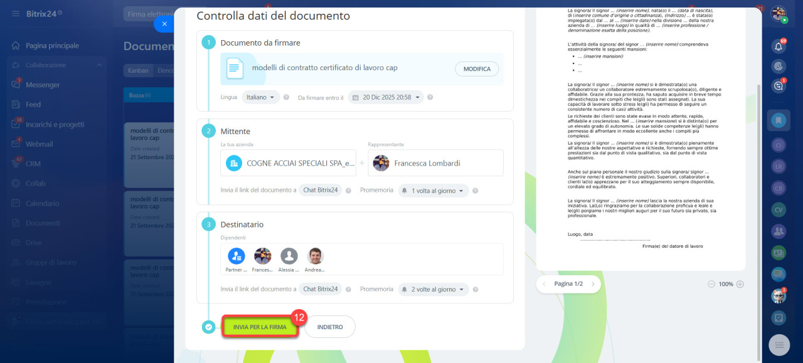
Task: Select the Partner department recipient avatar
Action: [237, 256]
